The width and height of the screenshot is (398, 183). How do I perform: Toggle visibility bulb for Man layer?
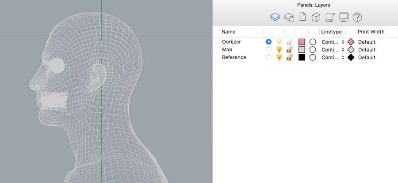pos(279,50)
